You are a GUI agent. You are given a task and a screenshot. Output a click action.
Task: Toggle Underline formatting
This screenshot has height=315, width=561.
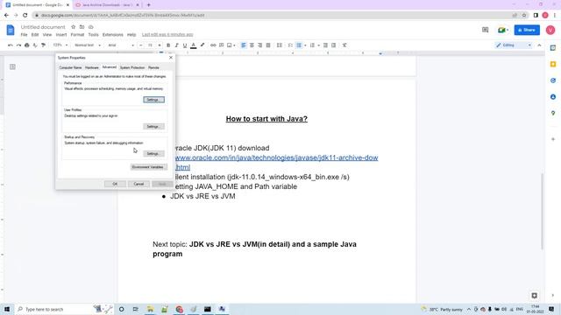(185, 45)
